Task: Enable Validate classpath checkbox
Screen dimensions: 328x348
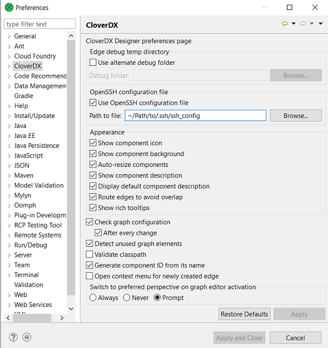Action: click(90, 254)
